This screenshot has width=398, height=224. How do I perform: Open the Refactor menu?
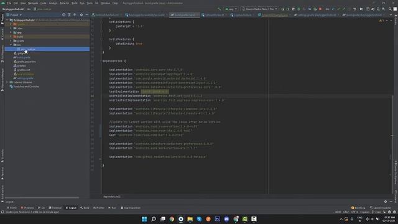tap(65, 3)
